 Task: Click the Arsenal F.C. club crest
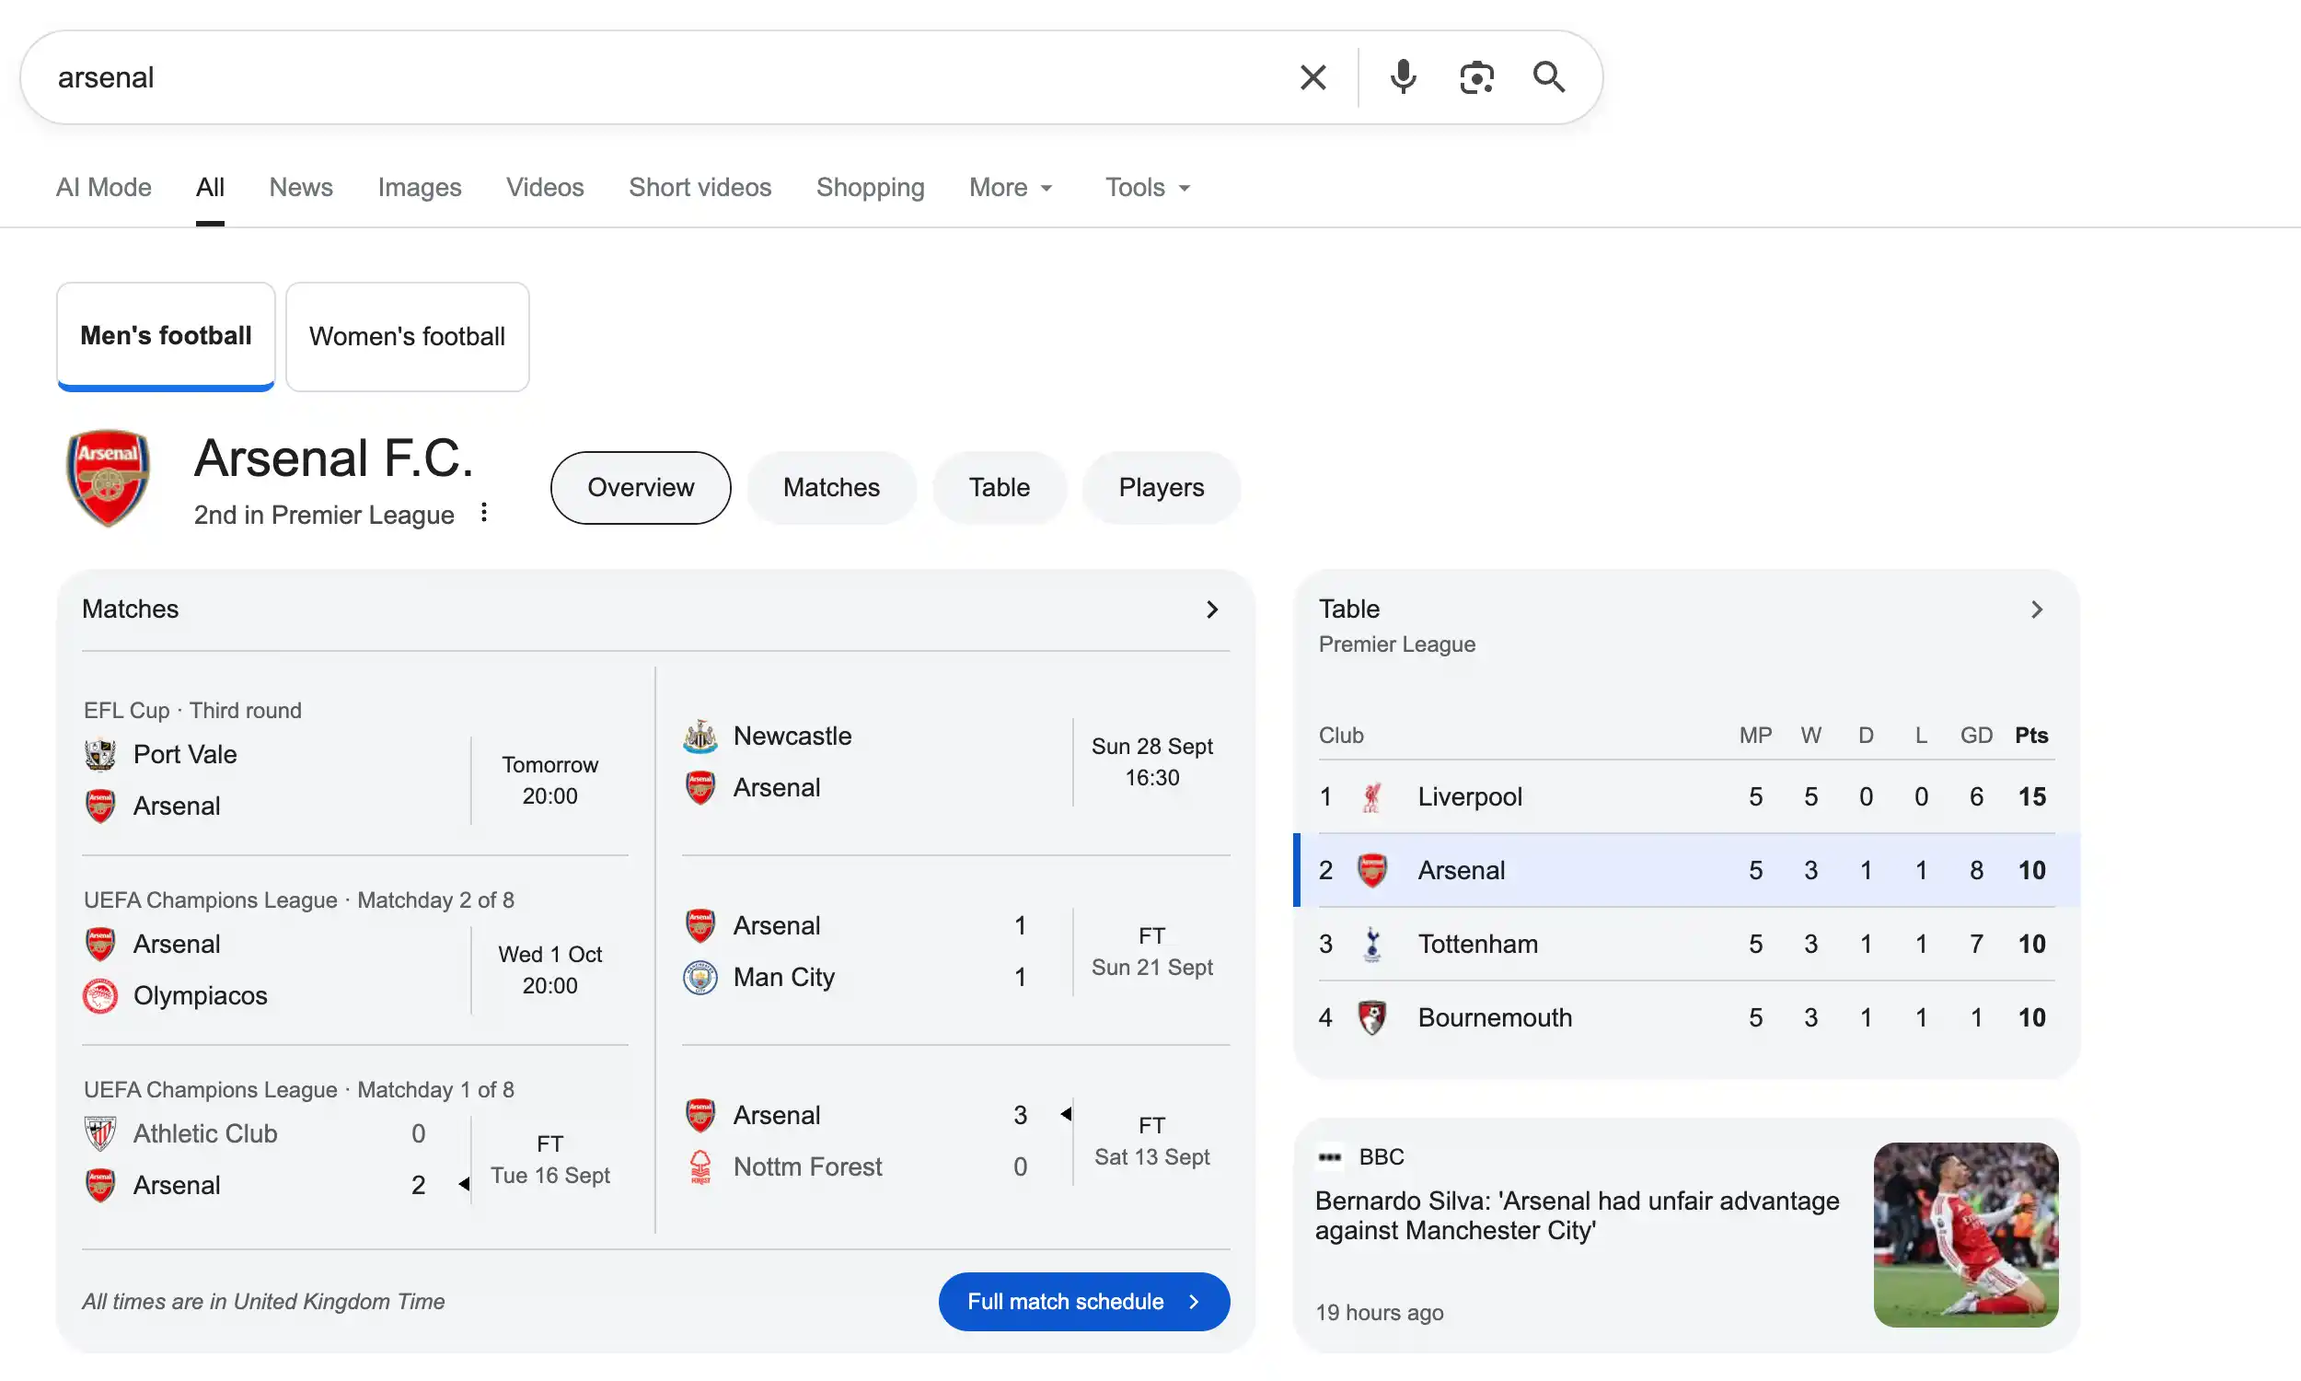(x=107, y=479)
